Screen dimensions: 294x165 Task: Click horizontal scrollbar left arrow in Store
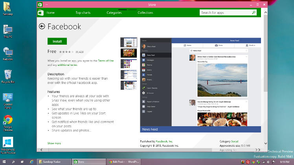point(41,150)
